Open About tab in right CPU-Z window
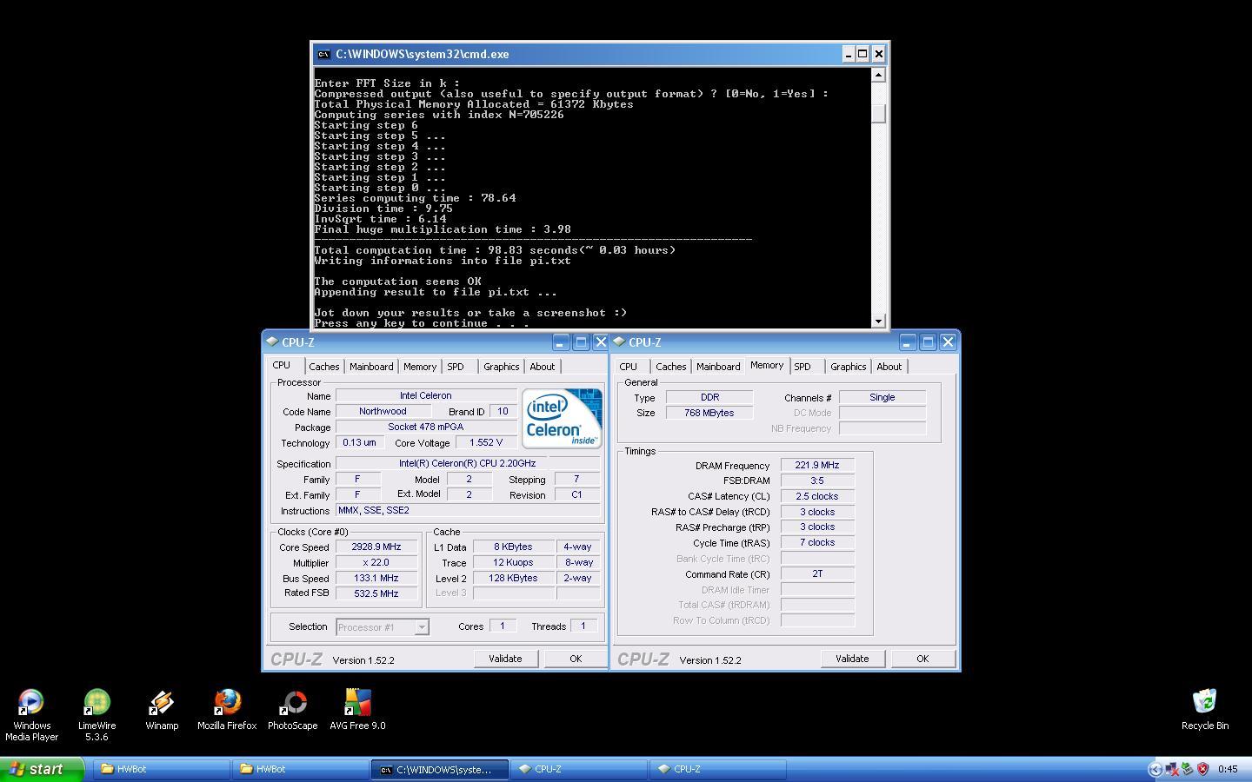The height and width of the screenshot is (782, 1252). (889, 367)
